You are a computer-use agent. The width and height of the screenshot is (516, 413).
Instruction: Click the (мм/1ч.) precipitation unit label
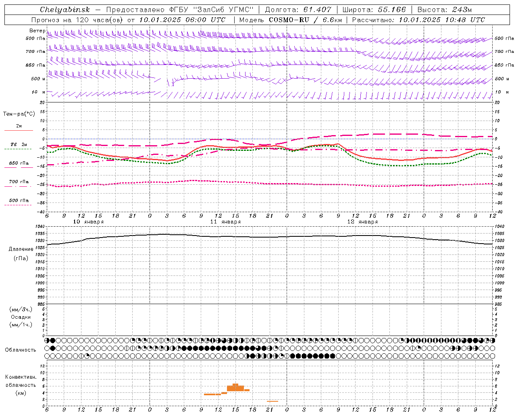[x=21, y=325]
